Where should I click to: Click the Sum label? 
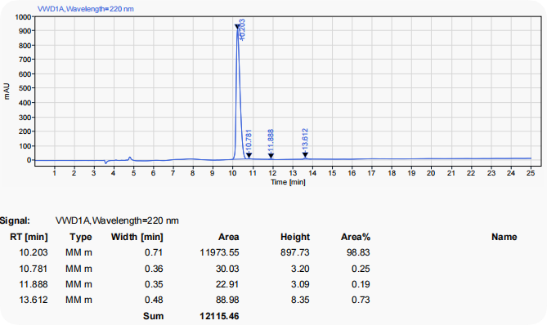click(153, 316)
